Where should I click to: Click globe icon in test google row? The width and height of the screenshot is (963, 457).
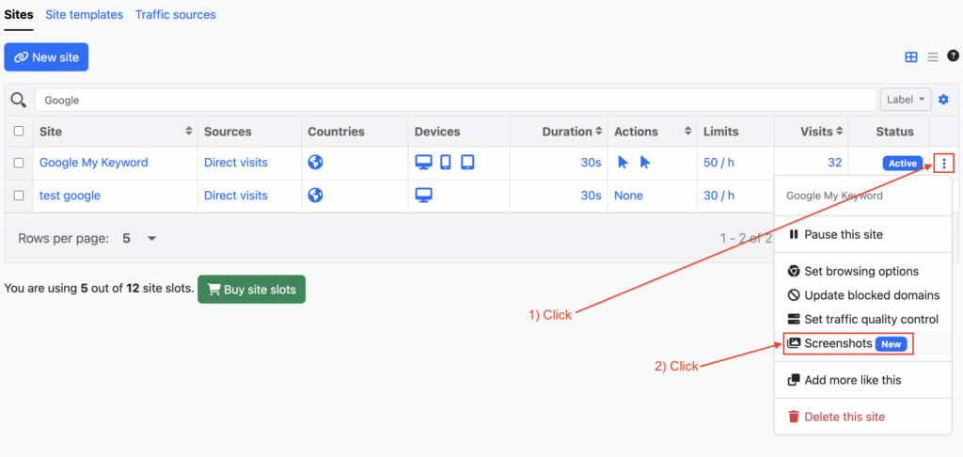316,196
